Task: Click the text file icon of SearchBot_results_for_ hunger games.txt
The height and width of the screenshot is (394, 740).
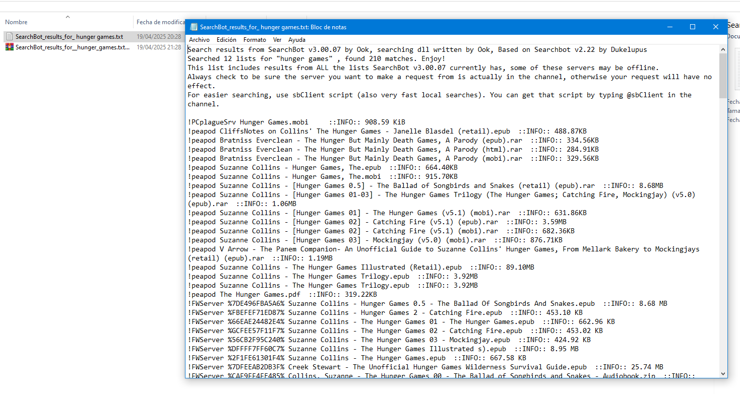Action: 9,37
